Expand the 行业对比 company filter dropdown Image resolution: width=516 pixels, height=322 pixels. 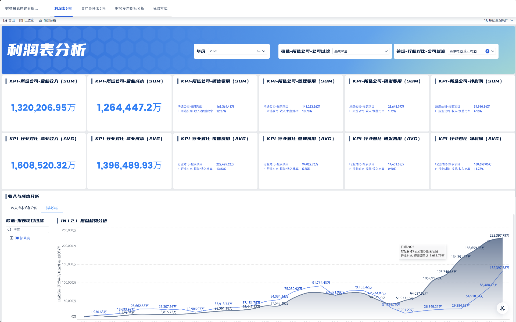pyautogui.click(x=493, y=51)
